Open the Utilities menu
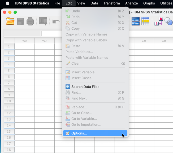Viewport: 173px width, 153px height. tap(166, 3)
